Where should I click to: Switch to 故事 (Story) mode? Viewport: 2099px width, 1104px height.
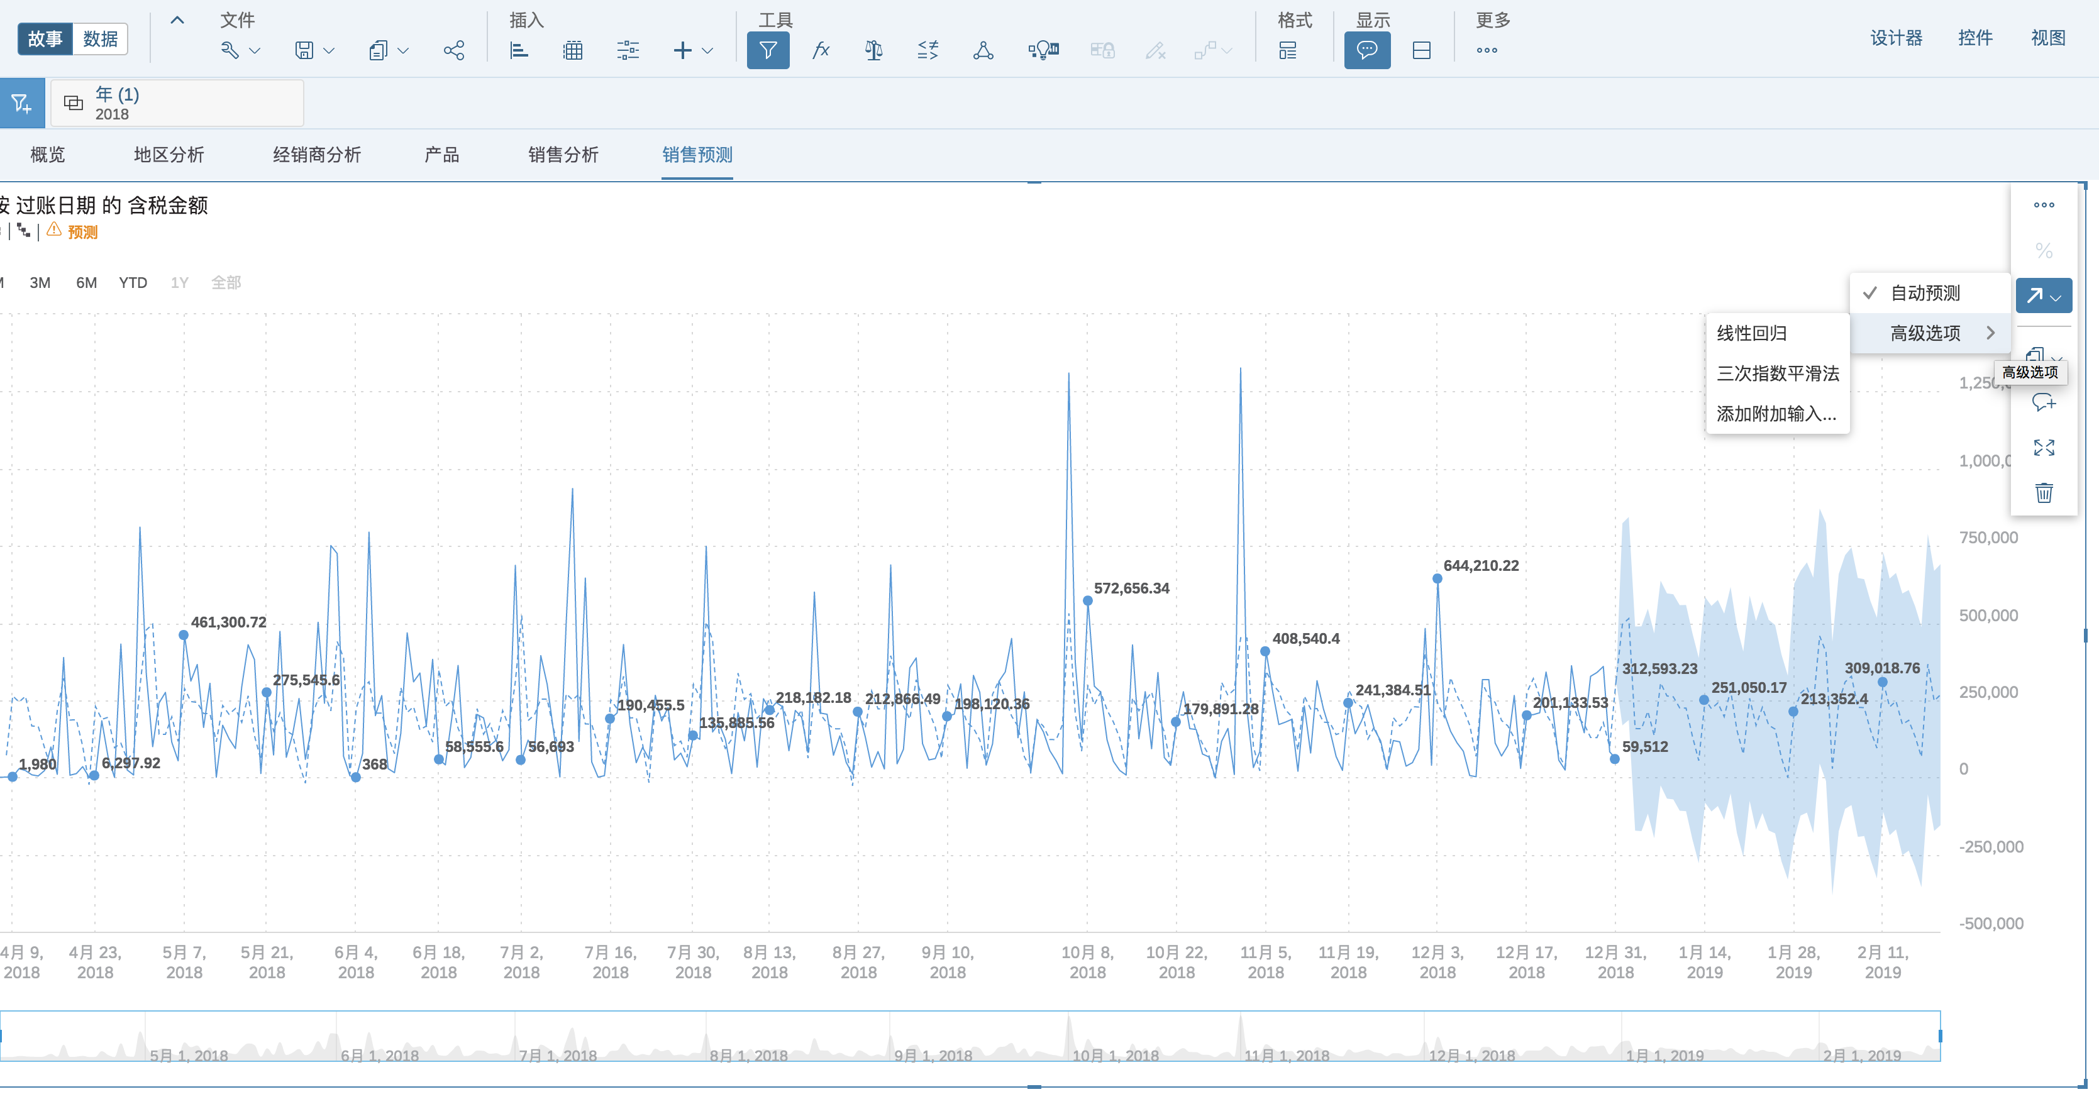(45, 38)
